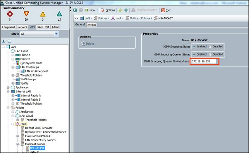Image resolution: width=249 pixels, height=153 pixels.
Task: Select the LAN tab
Action: click(32, 27)
